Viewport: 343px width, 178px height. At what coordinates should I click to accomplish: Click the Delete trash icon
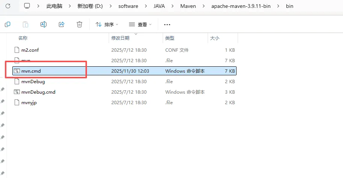(79, 24)
